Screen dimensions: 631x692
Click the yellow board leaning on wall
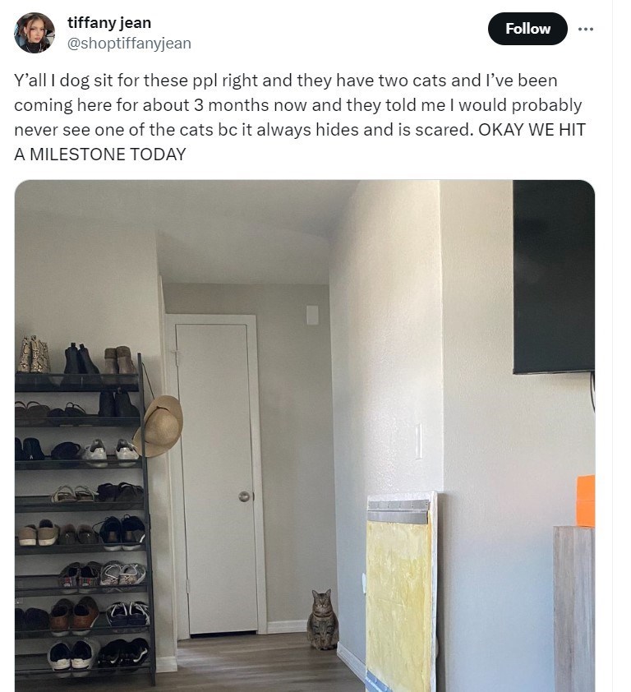coord(399,593)
